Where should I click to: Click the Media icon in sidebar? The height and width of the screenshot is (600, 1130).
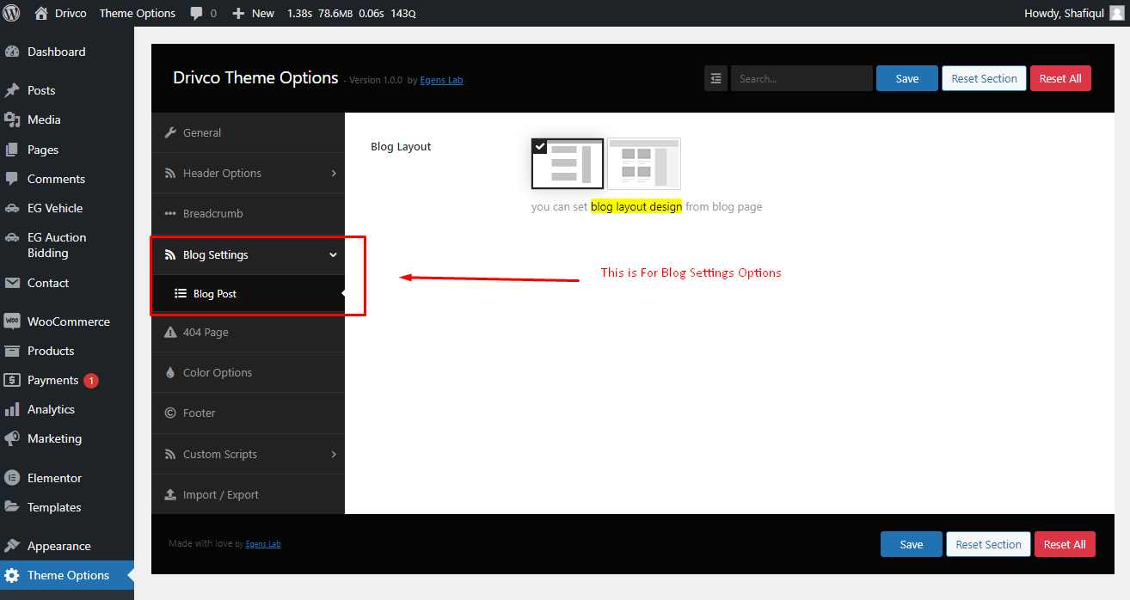pyautogui.click(x=12, y=119)
